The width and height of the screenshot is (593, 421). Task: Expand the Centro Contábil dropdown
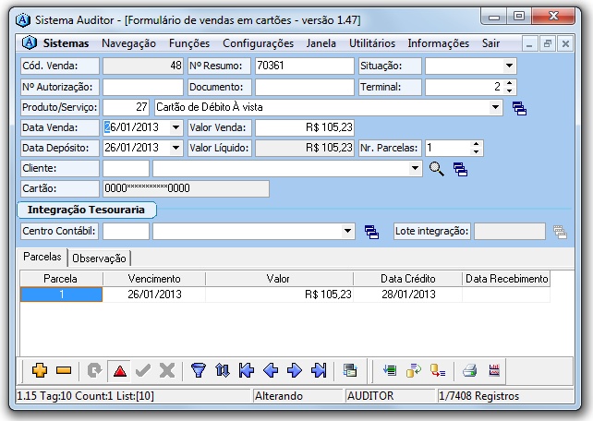point(347,231)
